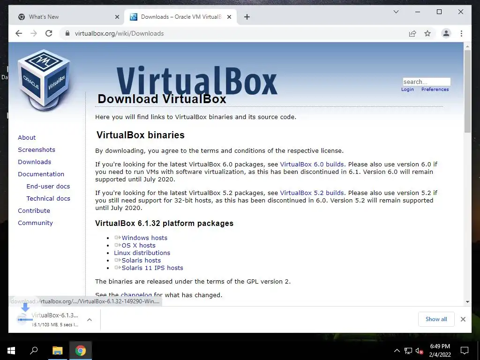Click the scrollbar up arrow
Viewport: 480px width, 360px height.
467,46
